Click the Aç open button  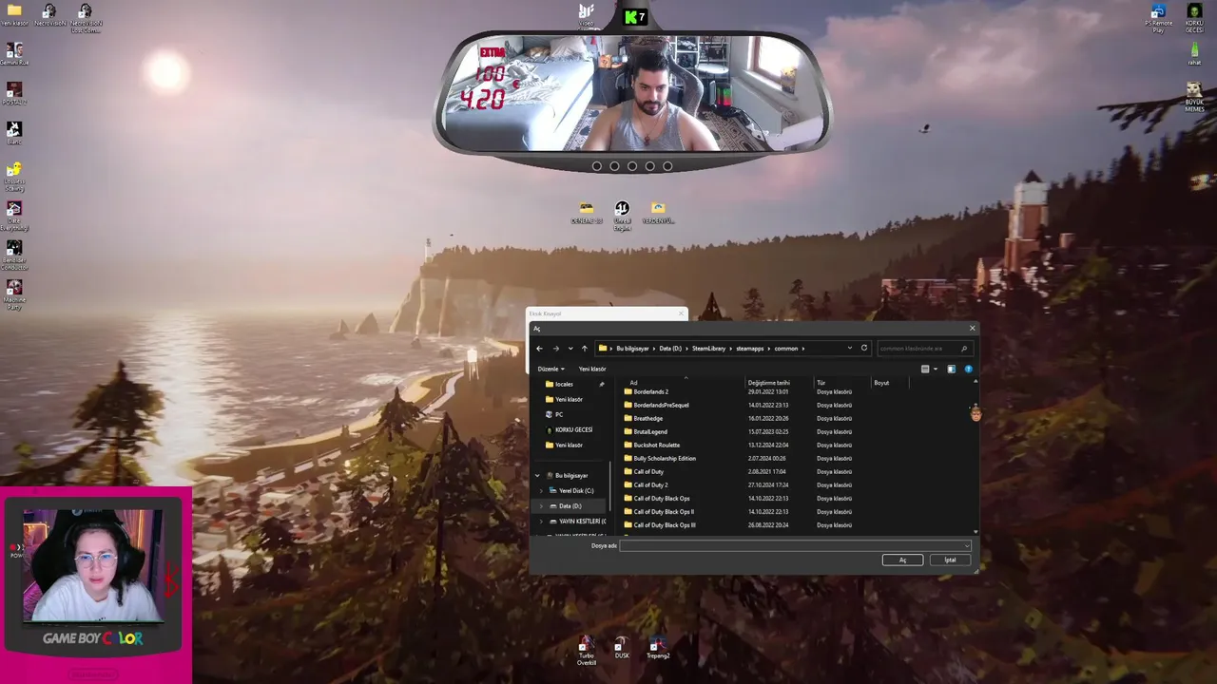pos(902,560)
